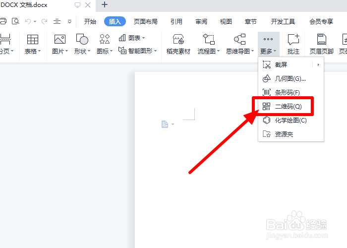Expand the 形状 dropdown arrow
The image size is (347, 248).
pyautogui.click(x=89, y=51)
